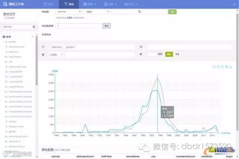Click the green apply button

pyautogui.click(x=169, y=54)
